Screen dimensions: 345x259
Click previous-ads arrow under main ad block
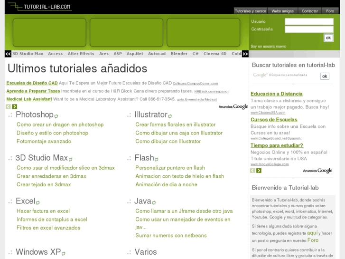click(x=9, y=106)
